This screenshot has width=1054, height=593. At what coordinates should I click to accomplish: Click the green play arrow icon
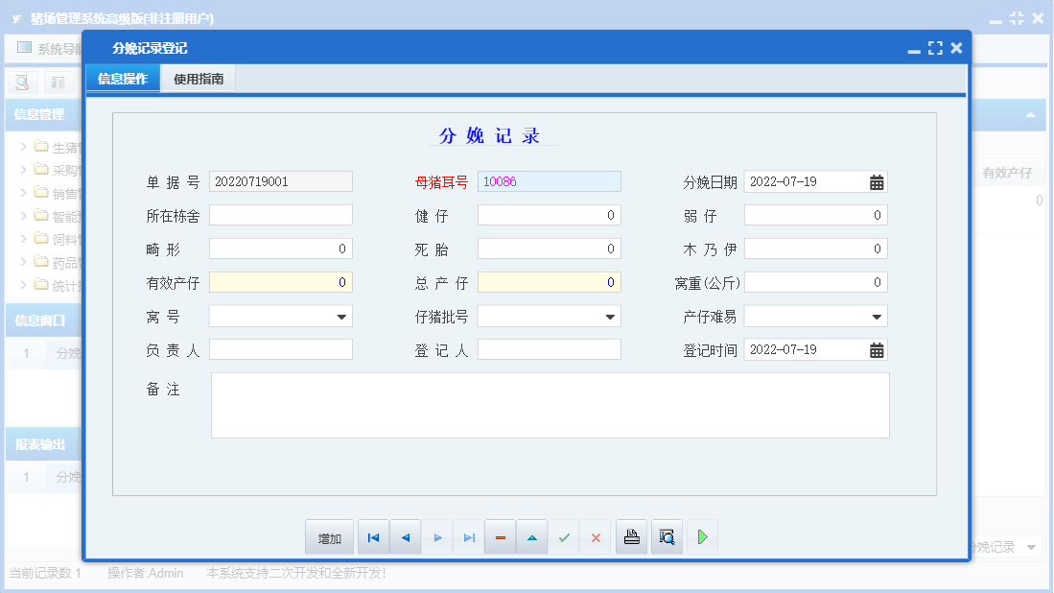pyautogui.click(x=702, y=536)
